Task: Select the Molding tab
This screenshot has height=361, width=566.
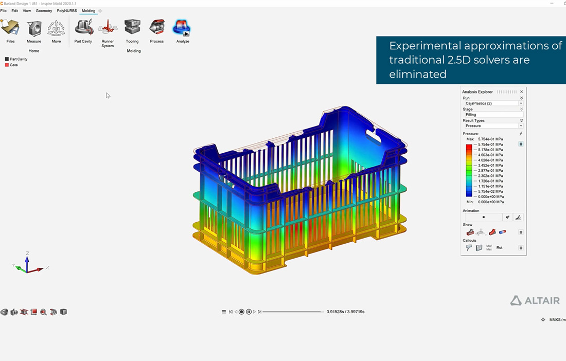Action: coord(89,11)
